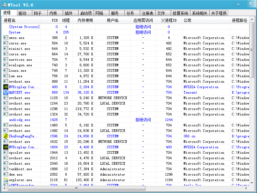This screenshot has width=257, height=193.
Task: Click the taskhost.exe process icon
Action: coord(6,169)
